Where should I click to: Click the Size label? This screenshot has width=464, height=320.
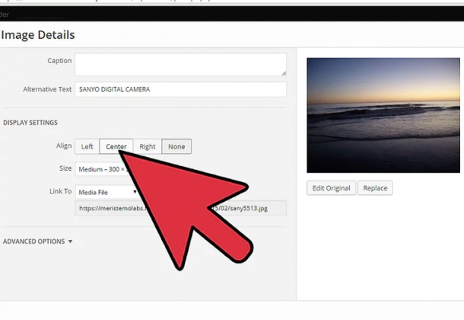[65, 168]
